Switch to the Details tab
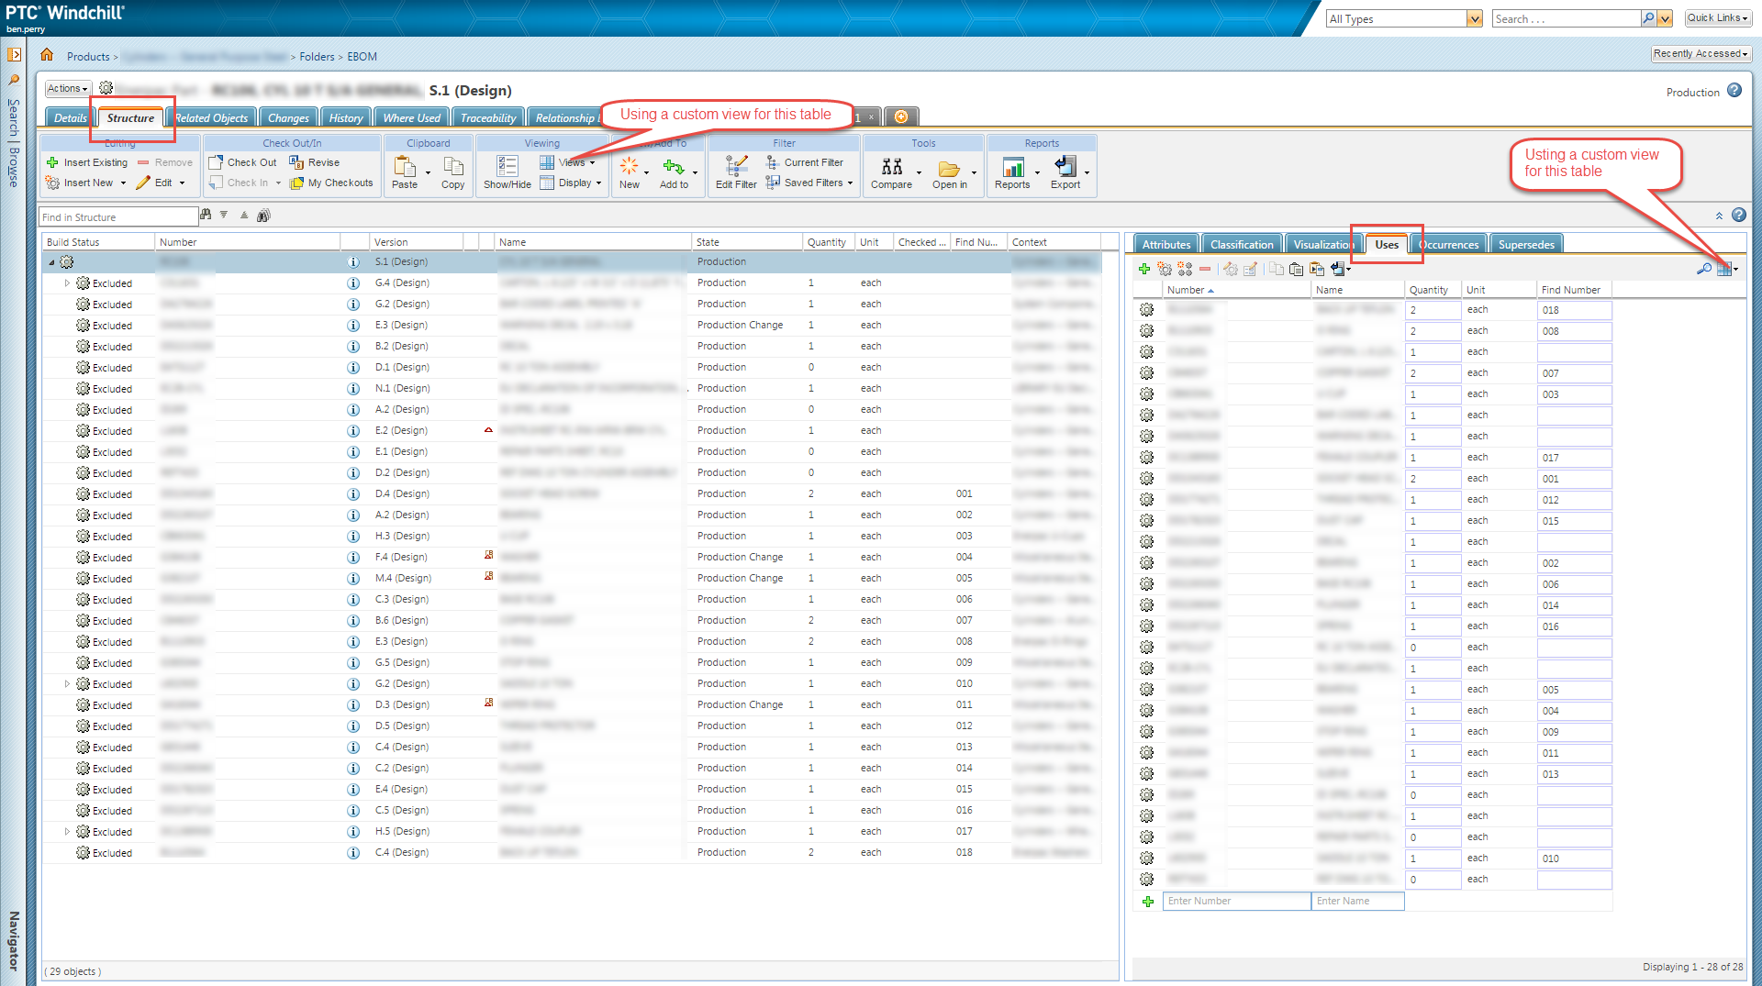The width and height of the screenshot is (1762, 986). [70, 117]
